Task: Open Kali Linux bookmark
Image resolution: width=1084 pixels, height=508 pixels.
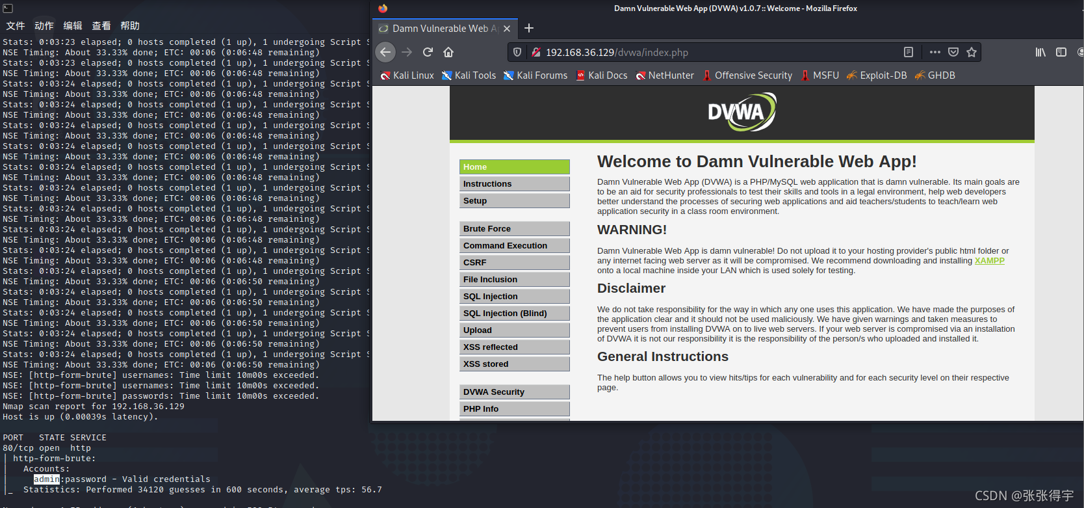Action: pyautogui.click(x=407, y=75)
